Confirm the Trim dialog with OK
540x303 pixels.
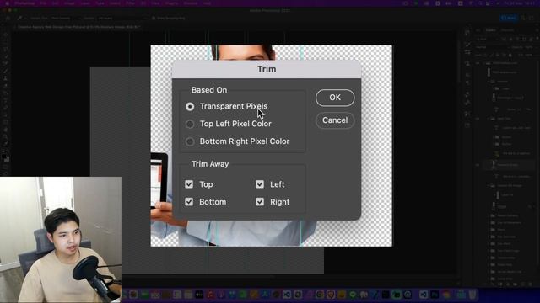click(335, 98)
